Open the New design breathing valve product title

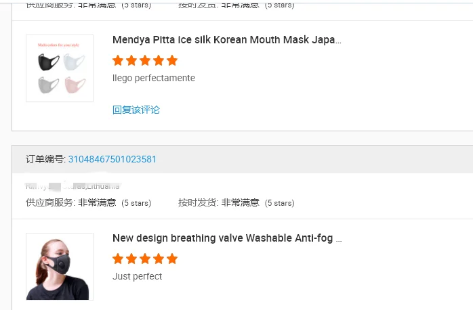coord(226,238)
